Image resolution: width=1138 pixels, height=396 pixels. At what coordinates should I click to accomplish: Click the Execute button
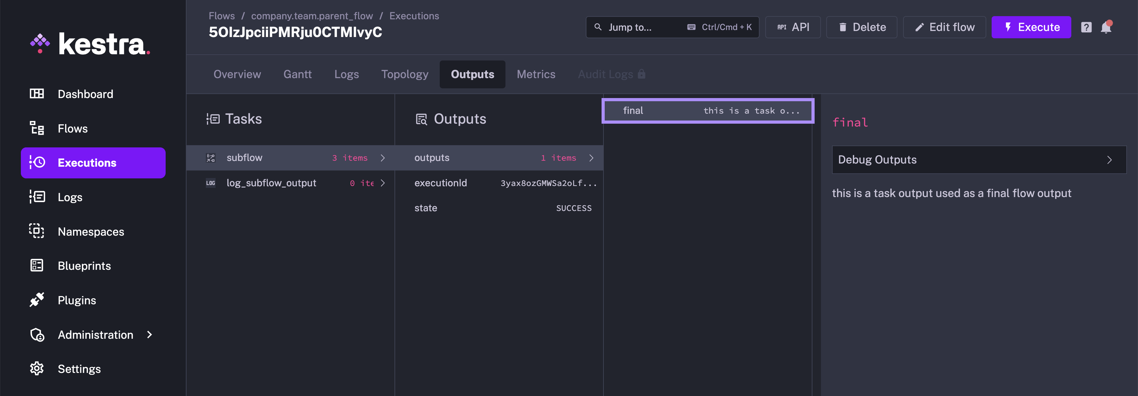[x=1031, y=27]
